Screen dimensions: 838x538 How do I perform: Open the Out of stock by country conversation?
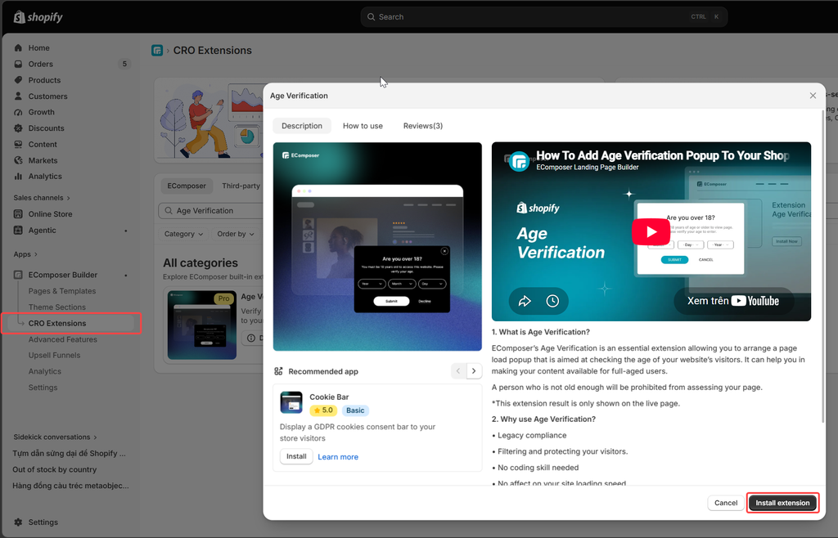coord(55,469)
